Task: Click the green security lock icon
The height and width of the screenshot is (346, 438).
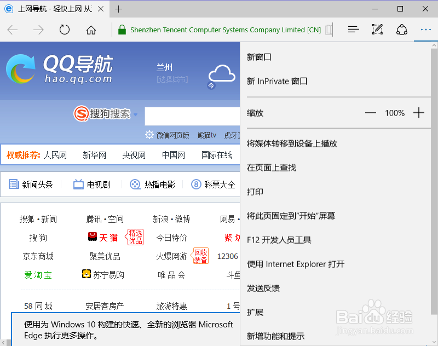Action: [122, 30]
